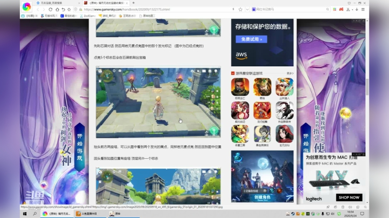The width and height of the screenshot is (389, 218).
Task: Open the 原神地图 bookmark
Action: tap(147, 16)
